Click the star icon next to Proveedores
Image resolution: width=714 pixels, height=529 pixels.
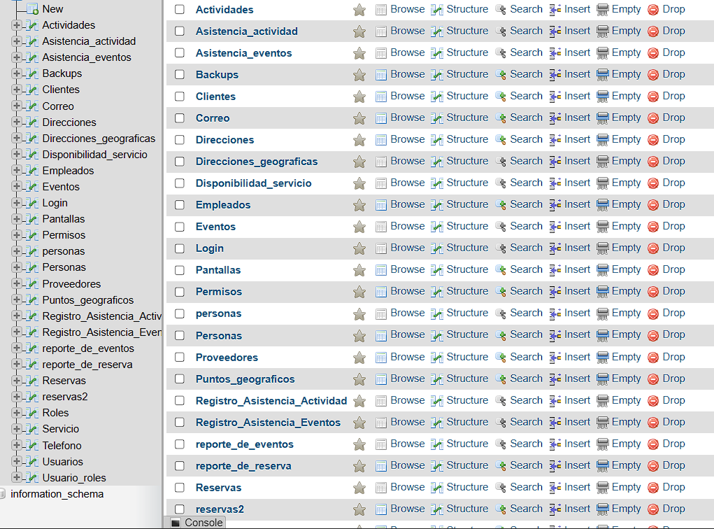click(359, 358)
